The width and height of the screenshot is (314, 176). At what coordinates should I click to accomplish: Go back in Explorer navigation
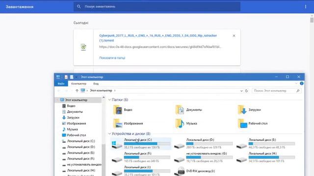click(59, 90)
